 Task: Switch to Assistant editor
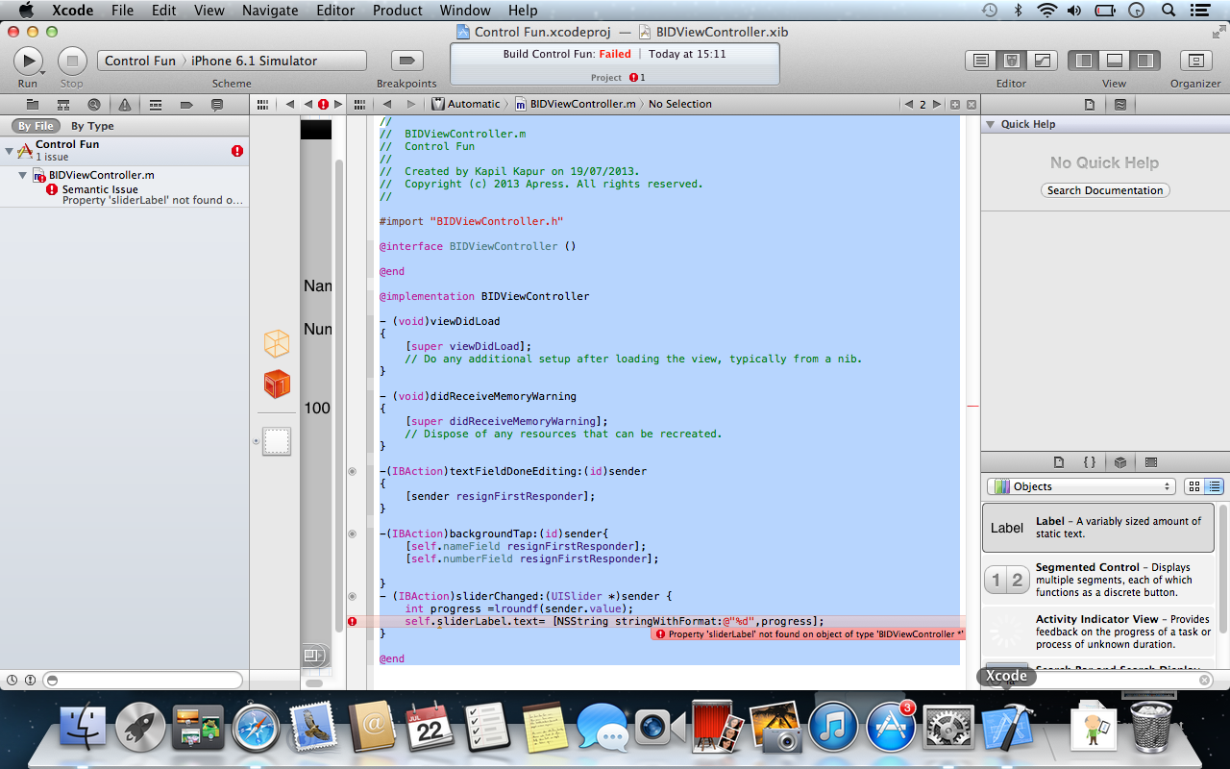pyautogui.click(x=1012, y=61)
